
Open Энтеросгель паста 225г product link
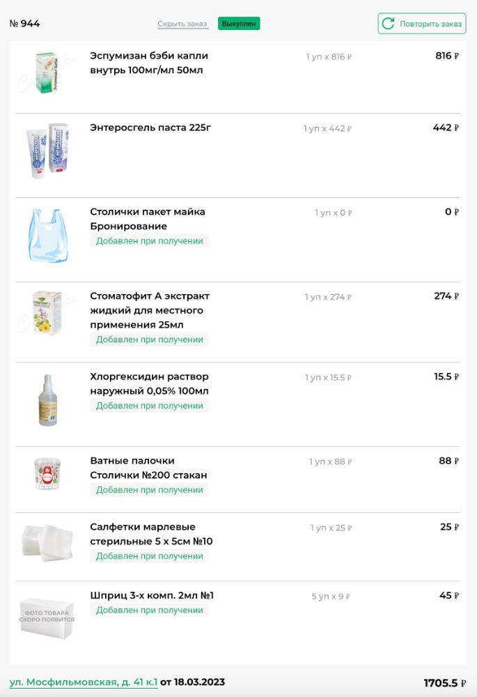coord(150,128)
